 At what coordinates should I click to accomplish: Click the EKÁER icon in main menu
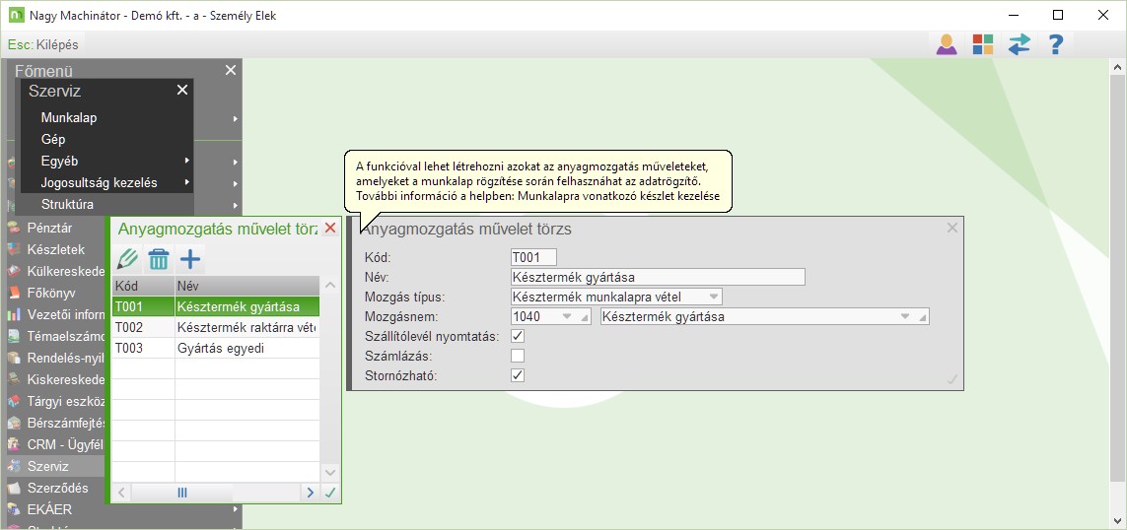tap(13, 509)
